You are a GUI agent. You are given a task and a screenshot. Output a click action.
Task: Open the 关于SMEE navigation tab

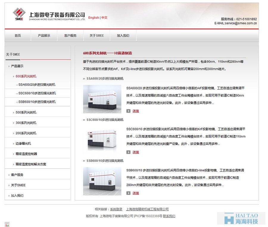click(97, 35)
